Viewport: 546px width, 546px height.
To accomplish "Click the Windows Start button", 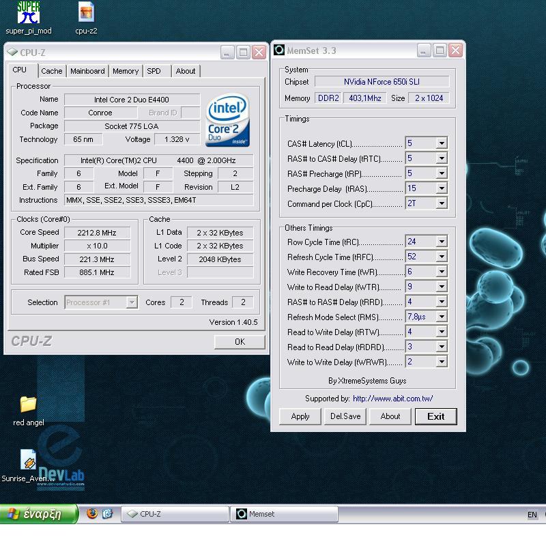I will point(39,514).
